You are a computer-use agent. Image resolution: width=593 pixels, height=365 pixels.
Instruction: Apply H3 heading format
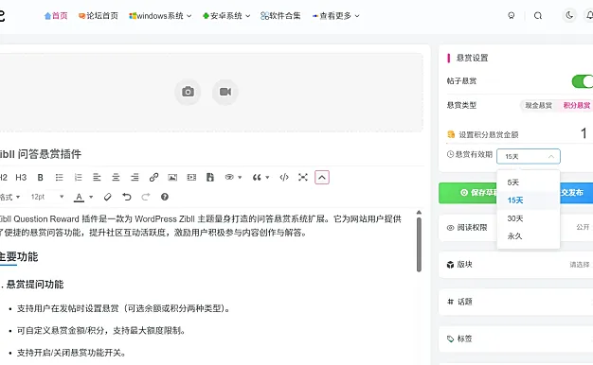[x=21, y=178]
